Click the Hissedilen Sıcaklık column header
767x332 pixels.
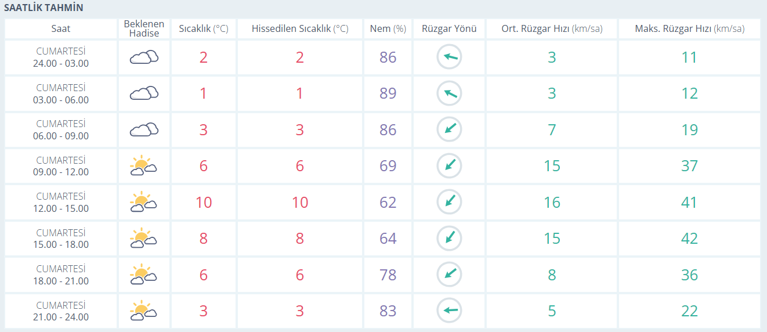pyautogui.click(x=300, y=29)
